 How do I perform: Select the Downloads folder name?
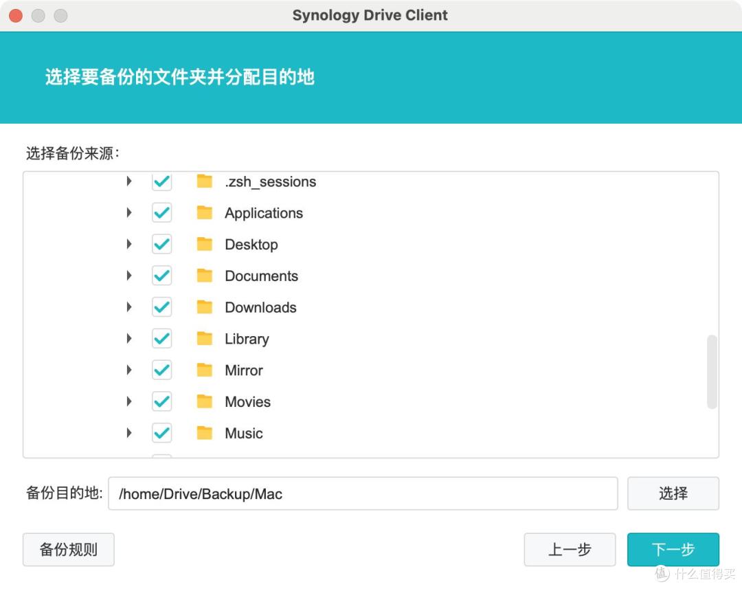click(261, 307)
